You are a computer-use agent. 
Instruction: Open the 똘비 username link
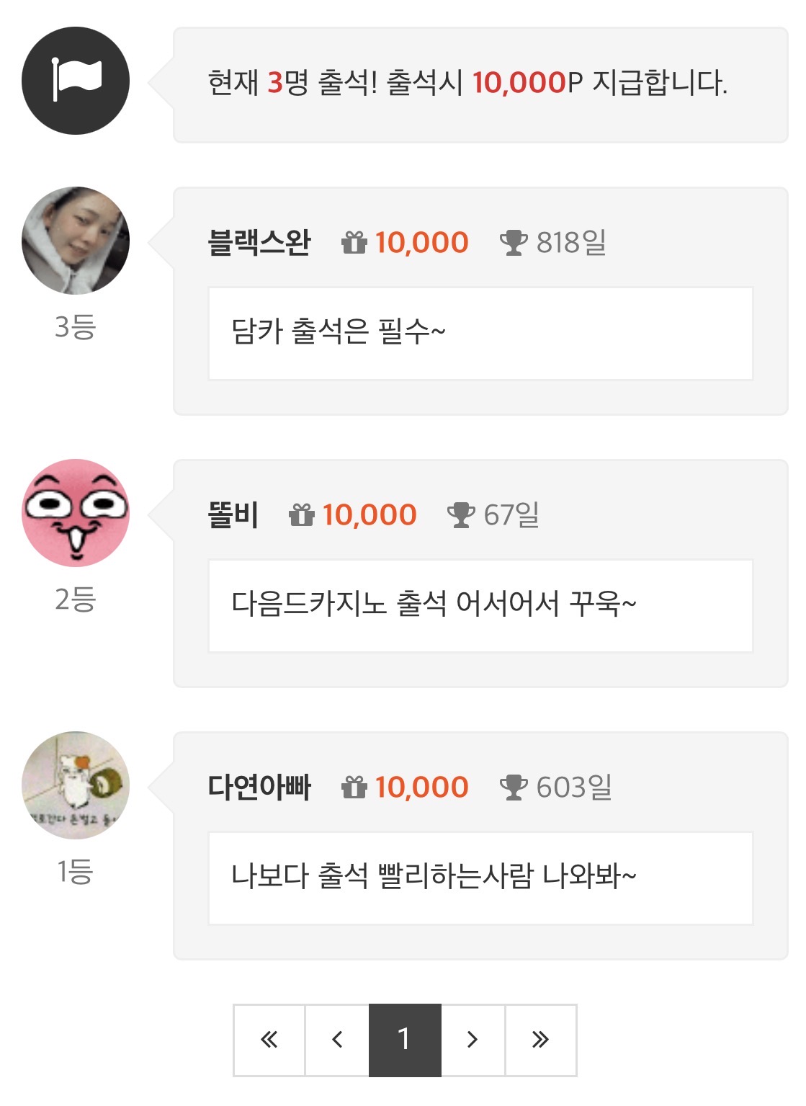[x=233, y=515]
